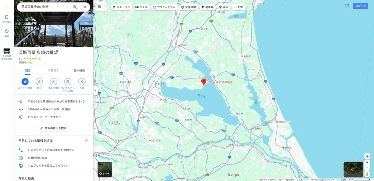Open the place header photo

[54, 23]
